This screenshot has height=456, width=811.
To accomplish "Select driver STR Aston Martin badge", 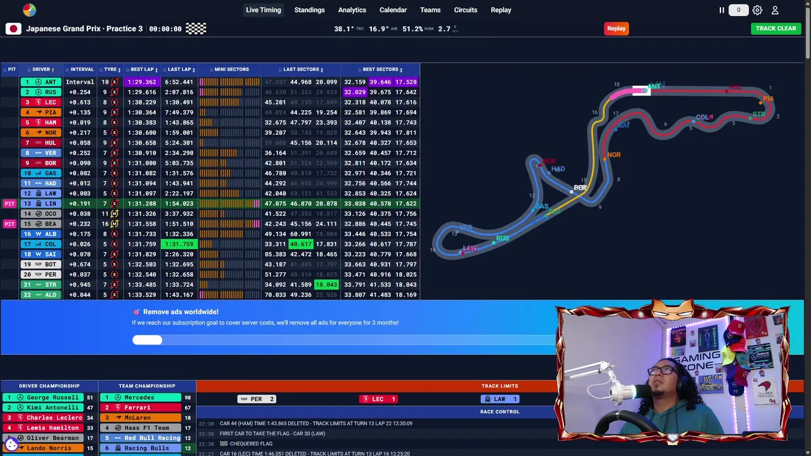I will 41,284.
